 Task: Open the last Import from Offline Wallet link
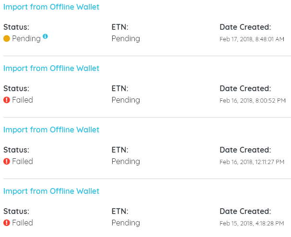click(x=51, y=191)
